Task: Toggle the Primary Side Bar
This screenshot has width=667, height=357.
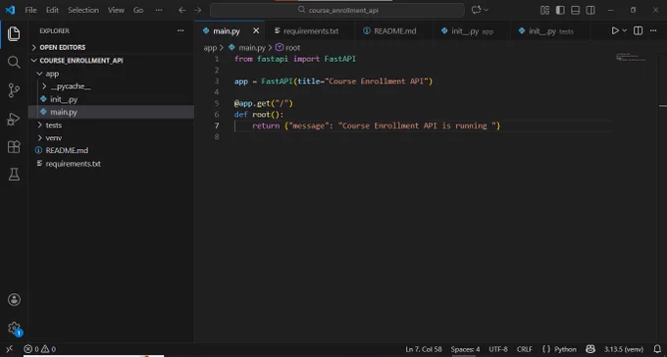Action: click(x=560, y=10)
